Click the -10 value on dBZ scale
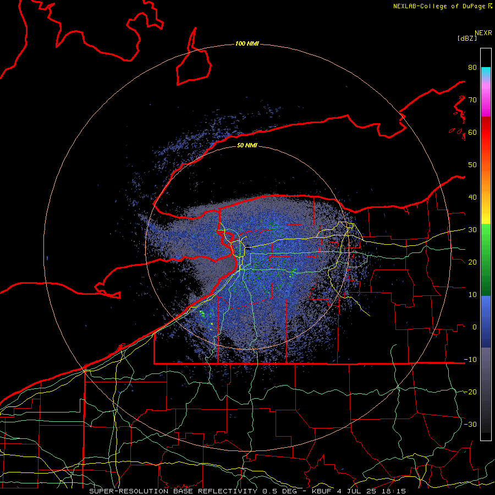Viewport: 495px width, 495px height. click(x=470, y=360)
